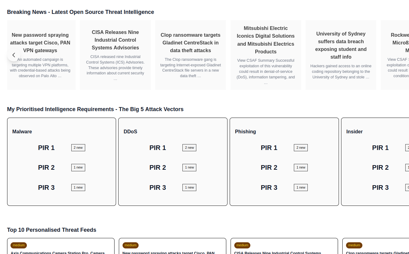The height and width of the screenshot is (254, 409).
Task: Select PIR 2 under the DDoS vector
Action: [158, 168]
